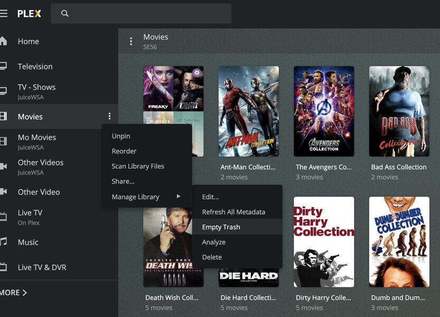Screen dimensions: 440x317
Task: Open the Television library
Action: [x=35, y=67]
